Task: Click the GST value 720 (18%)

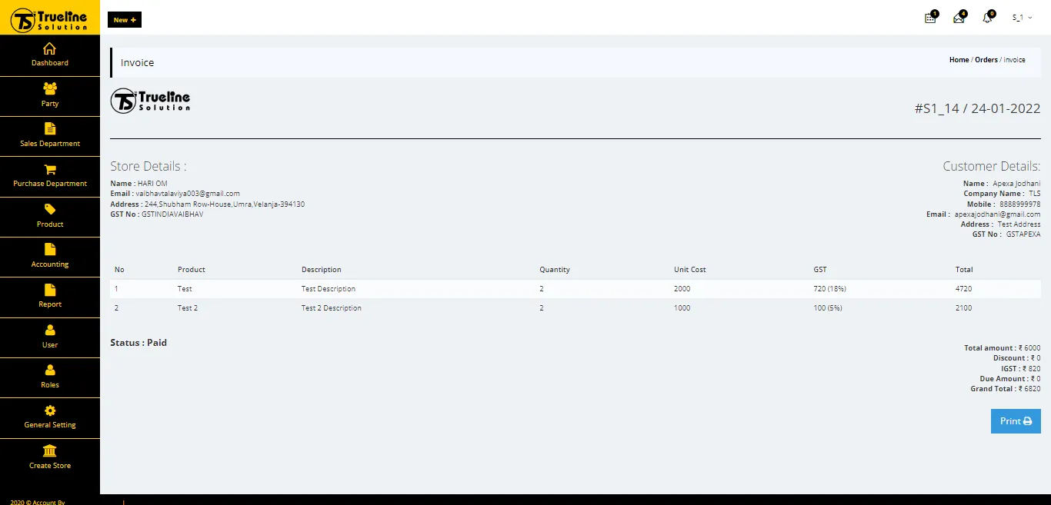Action: pyautogui.click(x=830, y=289)
